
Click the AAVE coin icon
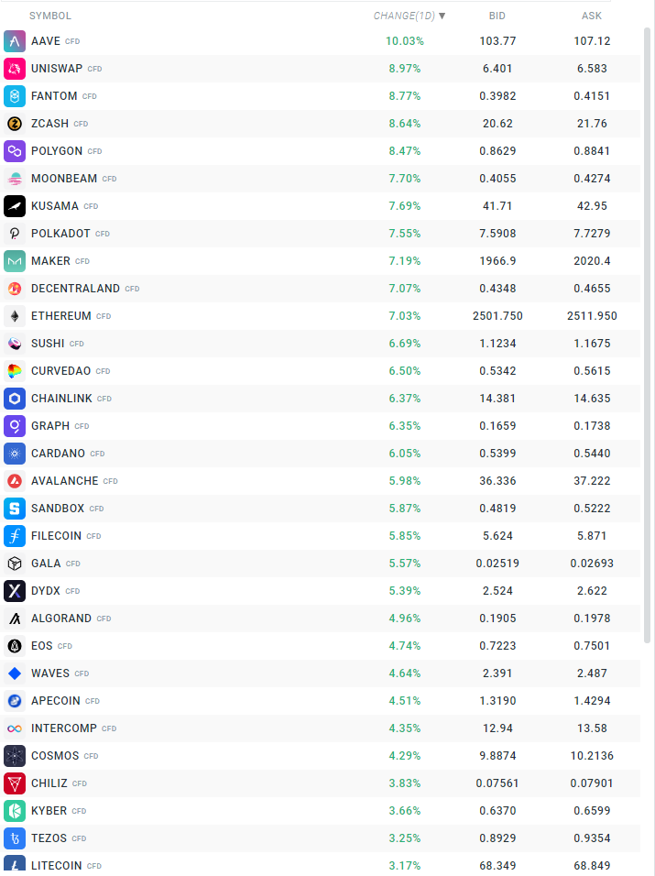15,41
